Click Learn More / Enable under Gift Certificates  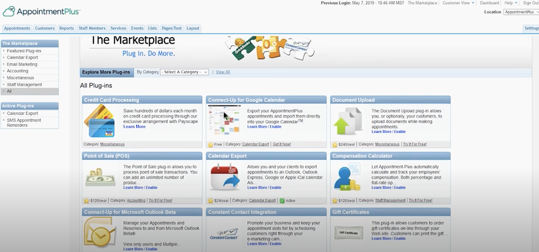(x=389, y=239)
